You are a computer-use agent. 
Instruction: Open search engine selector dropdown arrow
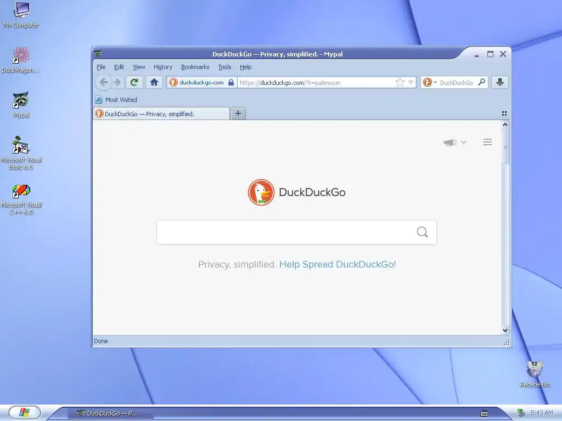435,82
